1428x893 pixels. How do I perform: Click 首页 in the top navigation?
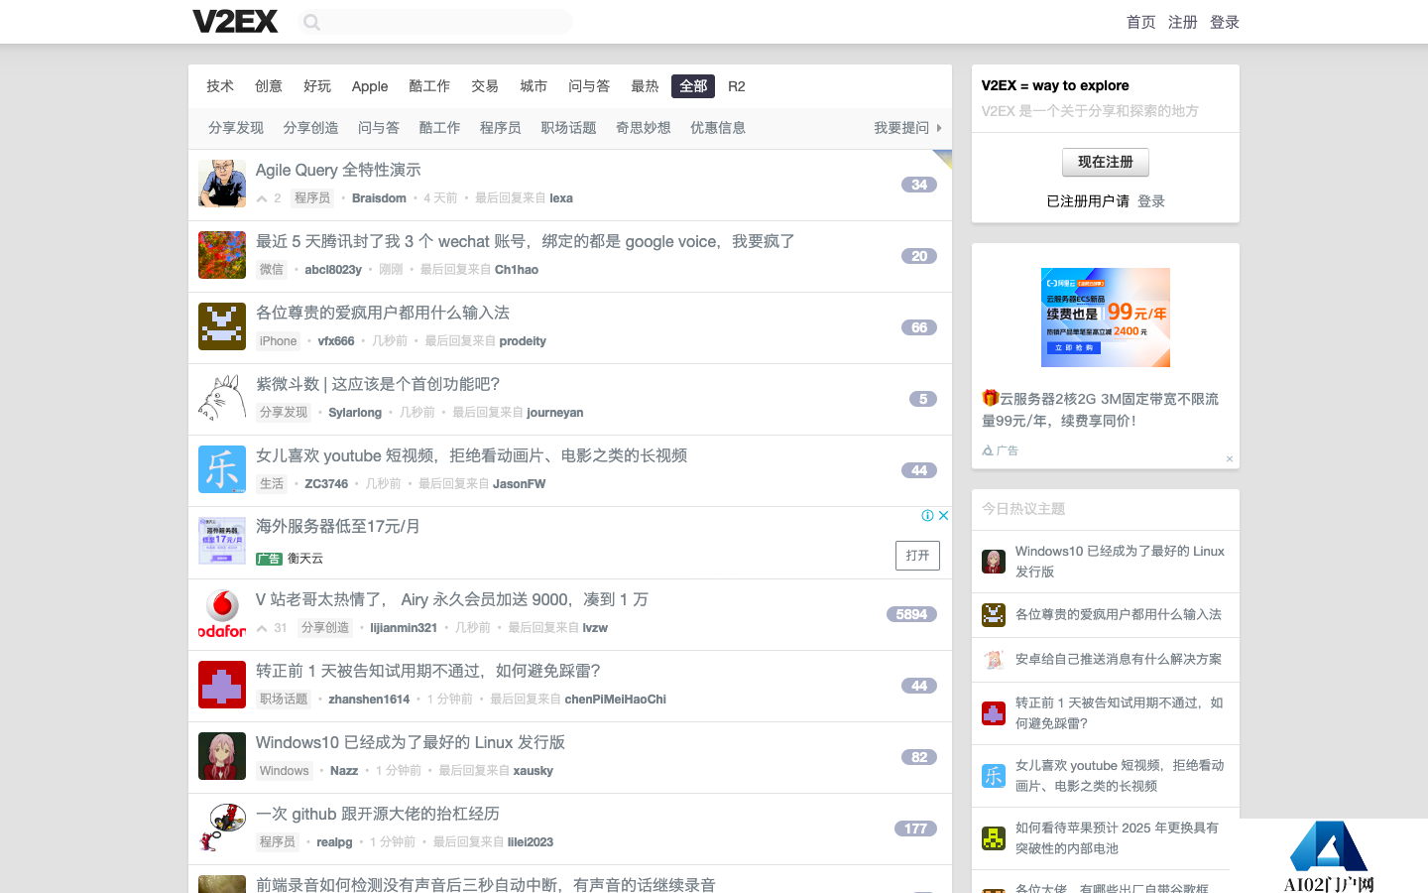(1141, 22)
